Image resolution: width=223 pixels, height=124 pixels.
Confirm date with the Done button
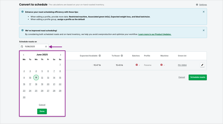(42, 111)
